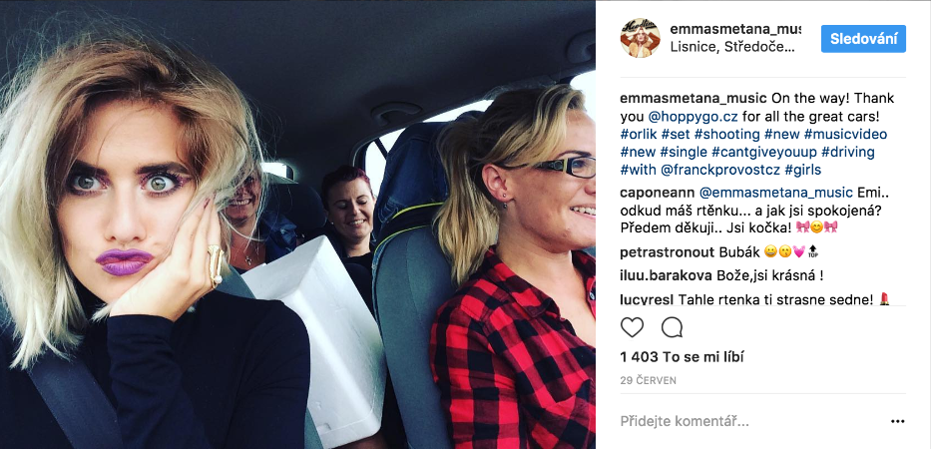The width and height of the screenshot is (931, 449).
Task: Open the emmasmetana_music username in header
Action: click(735, 29)
